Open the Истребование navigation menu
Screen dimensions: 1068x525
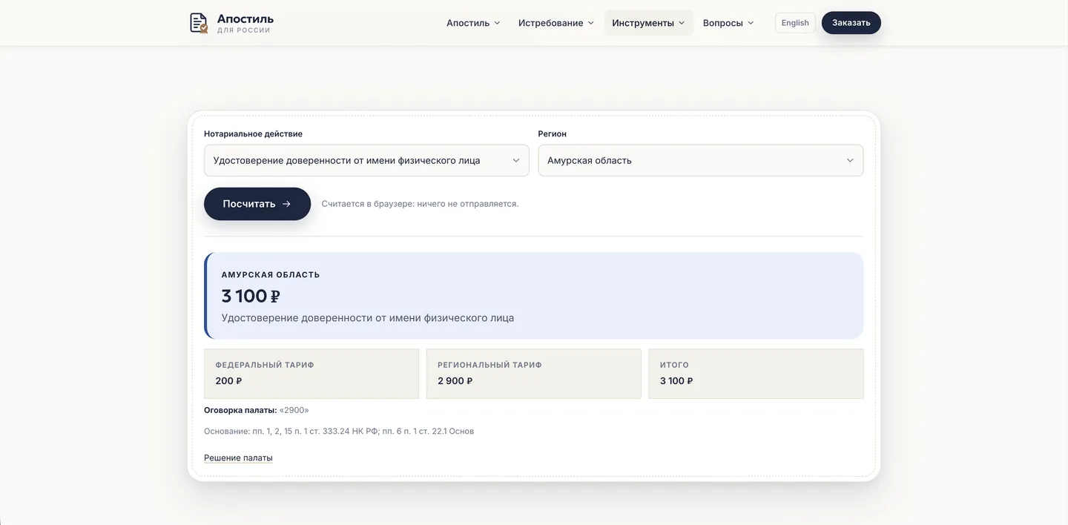click(556, 23)
